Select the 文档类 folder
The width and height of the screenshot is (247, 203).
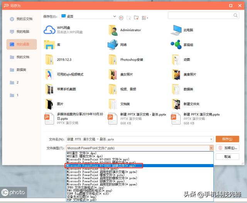[119, 104]
